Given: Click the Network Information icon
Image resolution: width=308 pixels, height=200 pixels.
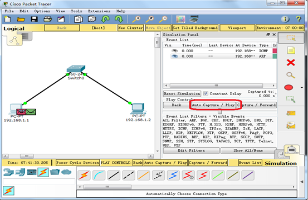Looking at the screenshot, I should (285, 19).
